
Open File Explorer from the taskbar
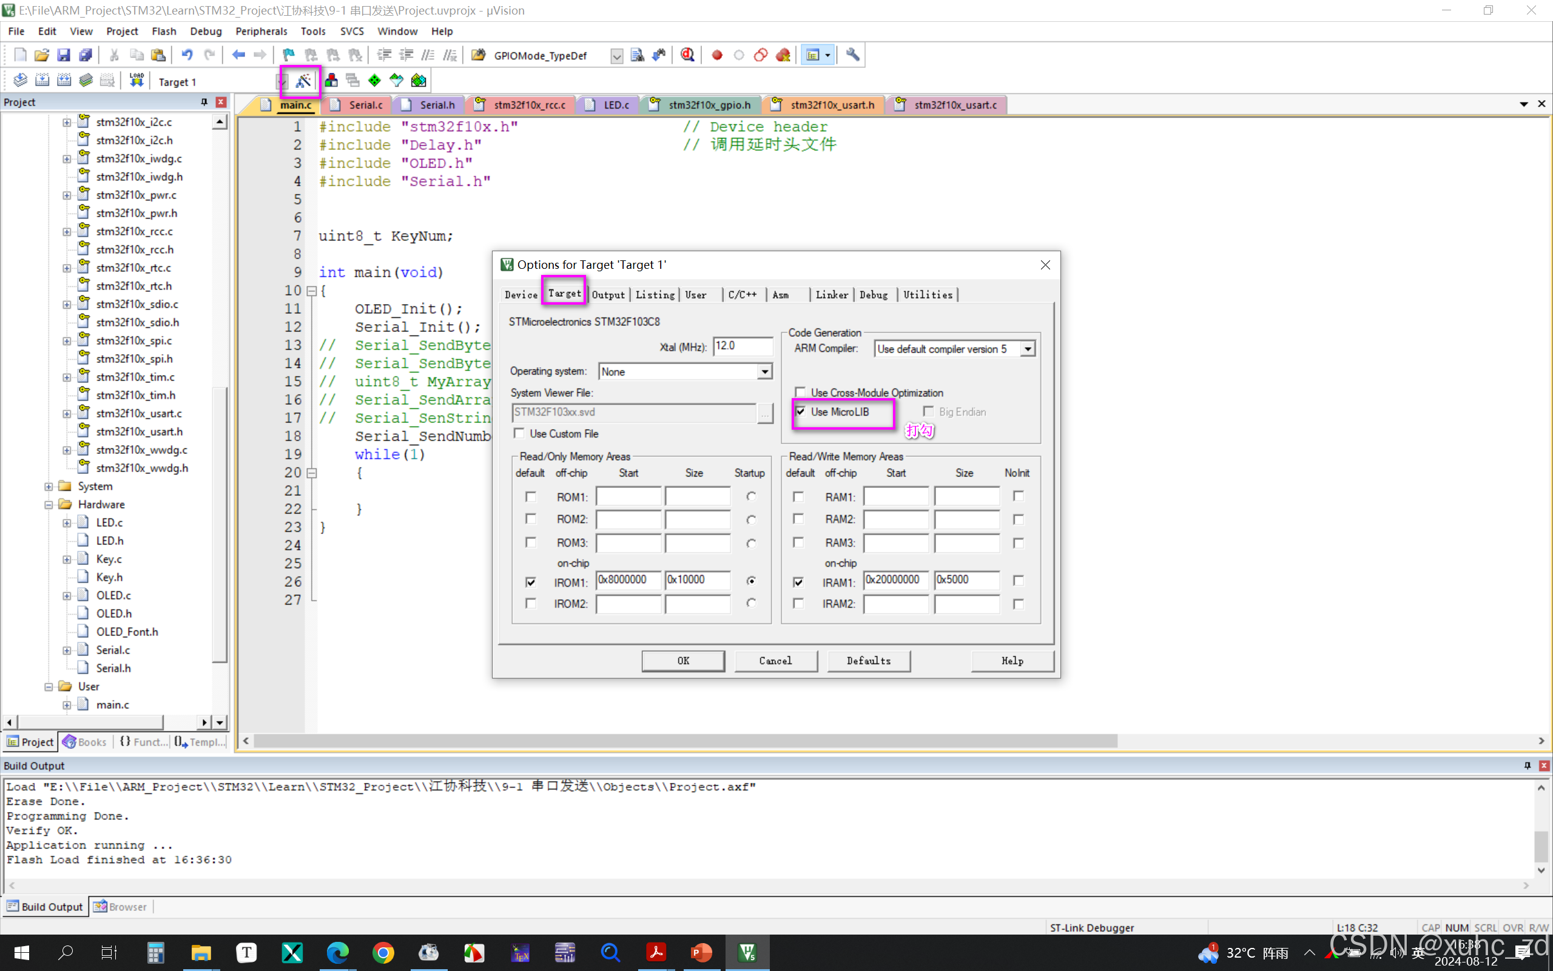pos(201,953)
